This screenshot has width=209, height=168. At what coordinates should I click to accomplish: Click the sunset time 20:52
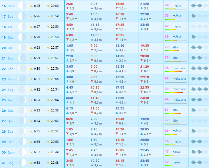point(55,121)
